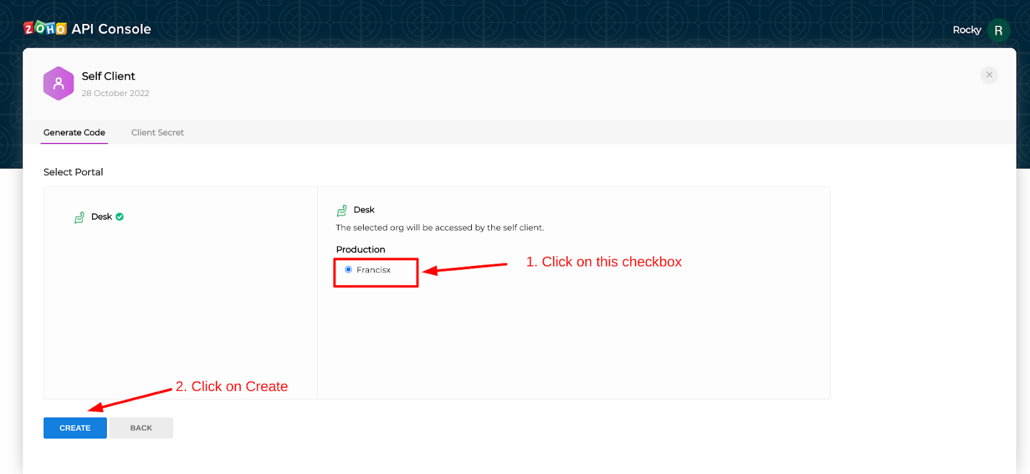The width and height of the screenshot is (1030, 474).
Task: Open the Rocky user avatar menu
Action: pyautogui.click(x=998, y=30)
